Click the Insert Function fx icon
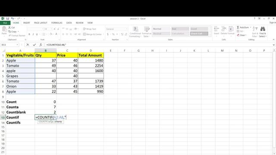Screen dimensions: 276x155 coord(41,45)
